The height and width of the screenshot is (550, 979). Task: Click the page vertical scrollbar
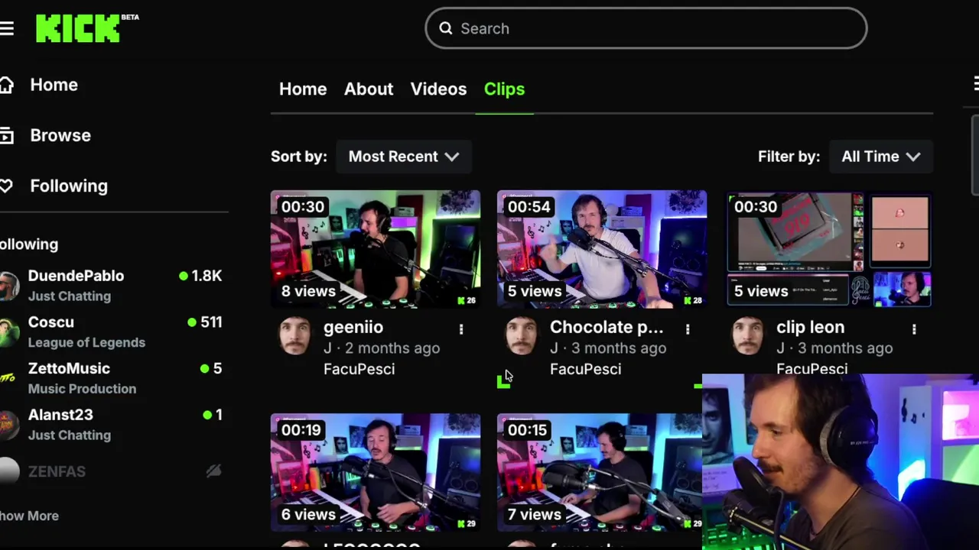tap(975, 156)
